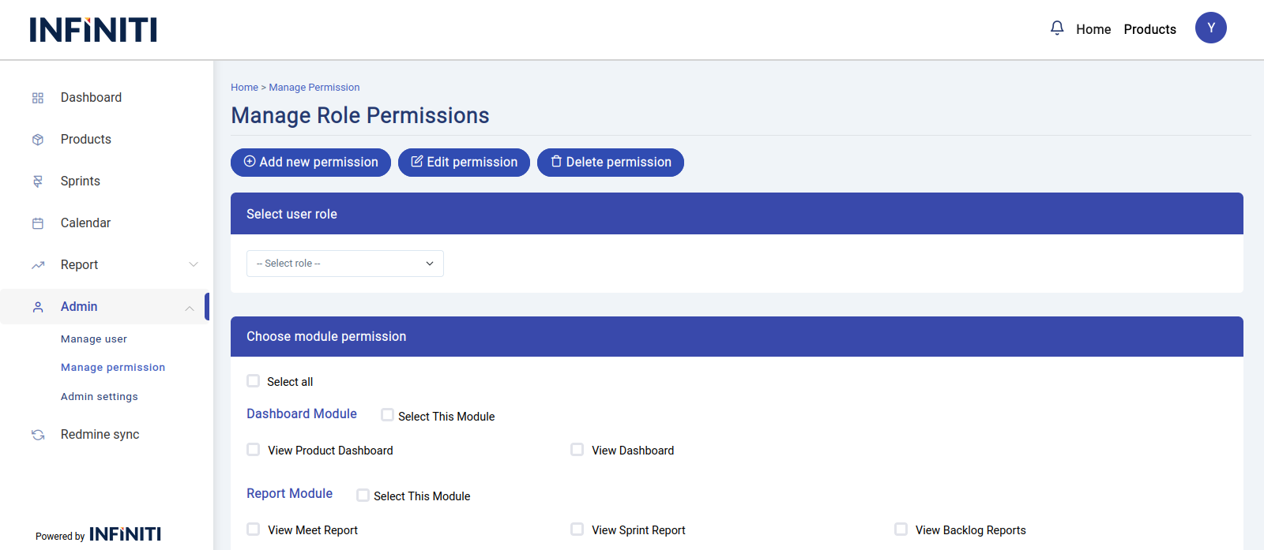The image size is (1264, 550).
Task: Collapse the Admin menu chevron
Action: tap(190, 308)
